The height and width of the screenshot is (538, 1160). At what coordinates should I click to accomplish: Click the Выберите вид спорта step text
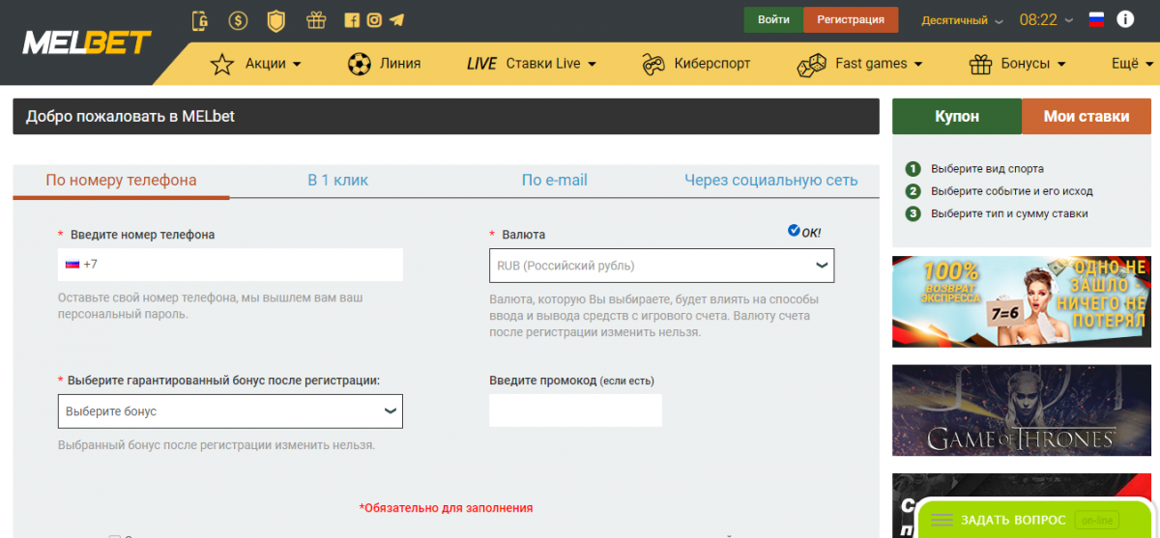coord(988,168)
